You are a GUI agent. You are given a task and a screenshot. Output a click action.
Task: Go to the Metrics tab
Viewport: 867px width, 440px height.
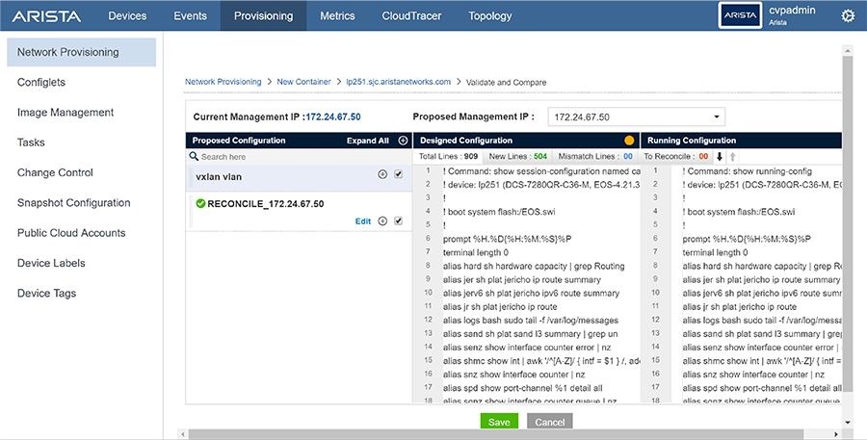(337, 16)
